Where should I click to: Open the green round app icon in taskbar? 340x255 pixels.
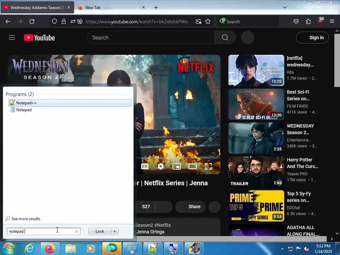[x=112, y=248]
